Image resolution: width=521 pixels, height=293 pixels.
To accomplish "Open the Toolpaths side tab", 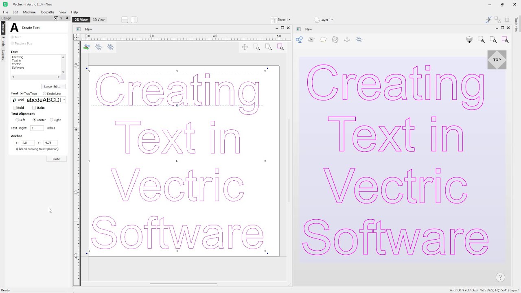I will pos(516,24).
